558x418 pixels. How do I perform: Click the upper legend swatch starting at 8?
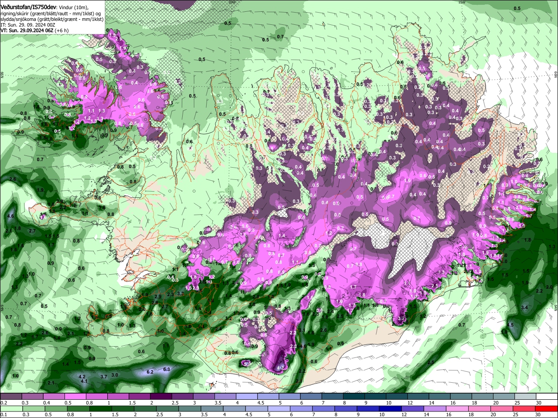354,397
